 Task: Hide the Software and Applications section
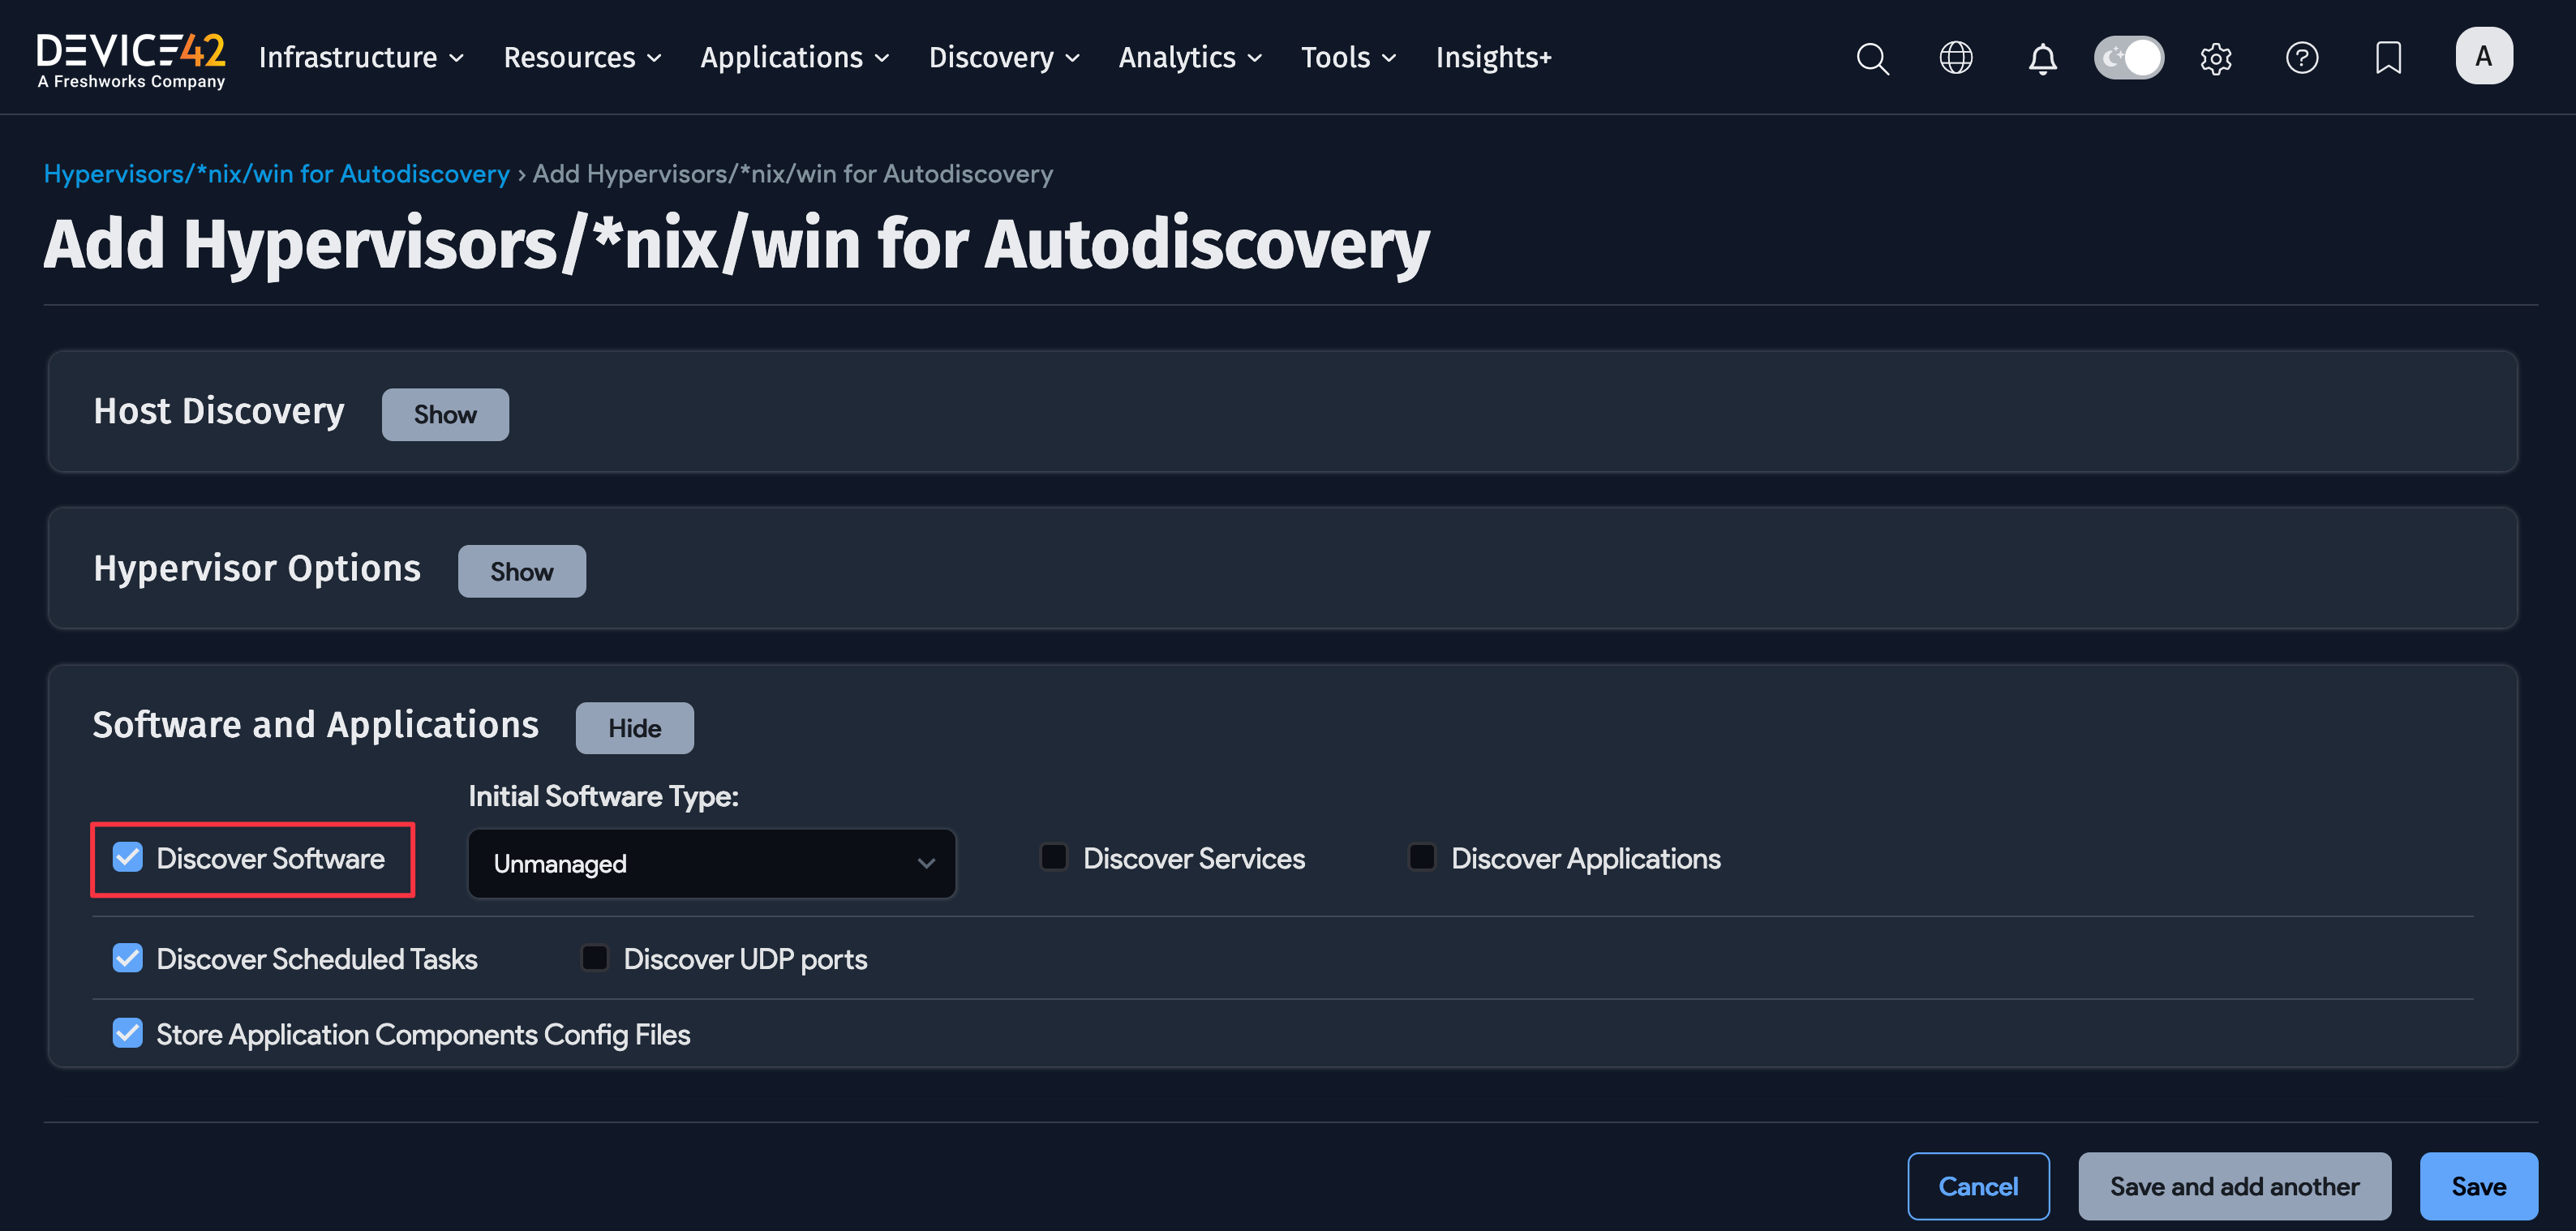click(x=634, y=727)
